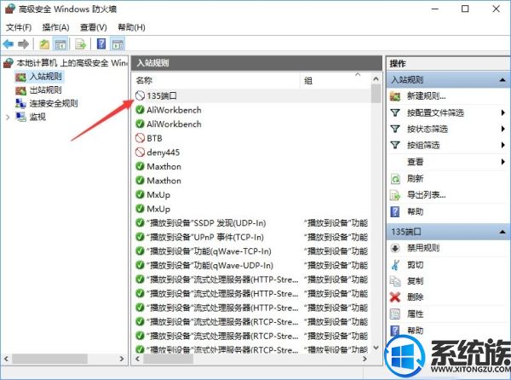Collapse the 入站规则 actions section
Viewport: 511px width, 380px height.
(x=502, y=80)
